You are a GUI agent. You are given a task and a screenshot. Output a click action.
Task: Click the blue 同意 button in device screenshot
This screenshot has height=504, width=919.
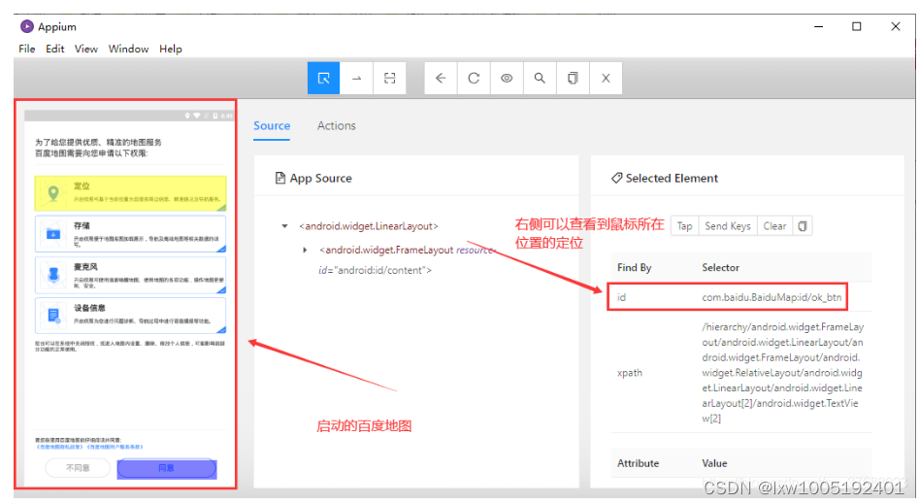[x=167, y=468]
